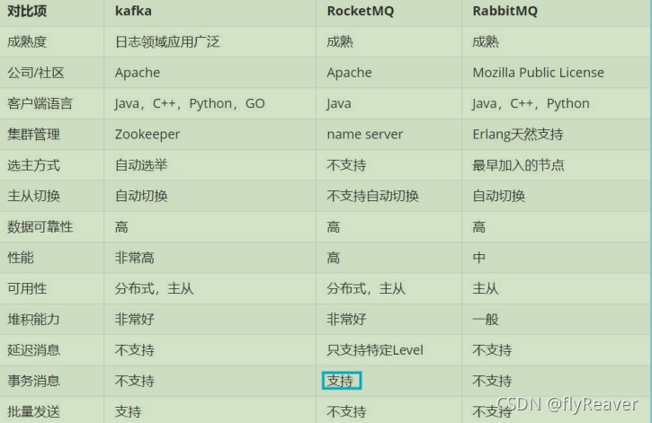Screen dimensions: 652x423
Task: Click kafka's "不支持" in 延迟消息 row
Action: [134, 350]
